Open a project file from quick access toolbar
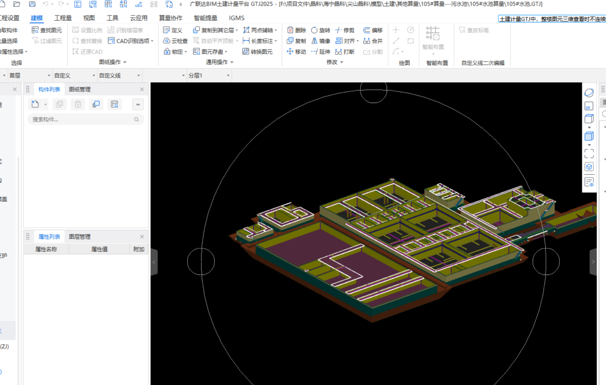 (16, 4)
